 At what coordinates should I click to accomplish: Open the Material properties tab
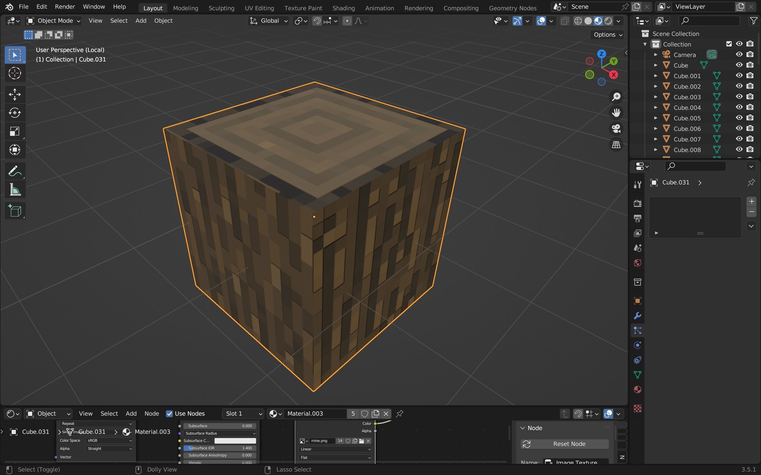pos(637,389)
